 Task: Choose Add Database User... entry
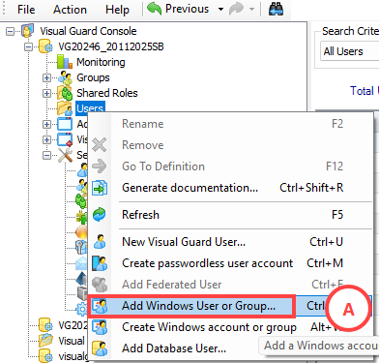coord(231,348)
